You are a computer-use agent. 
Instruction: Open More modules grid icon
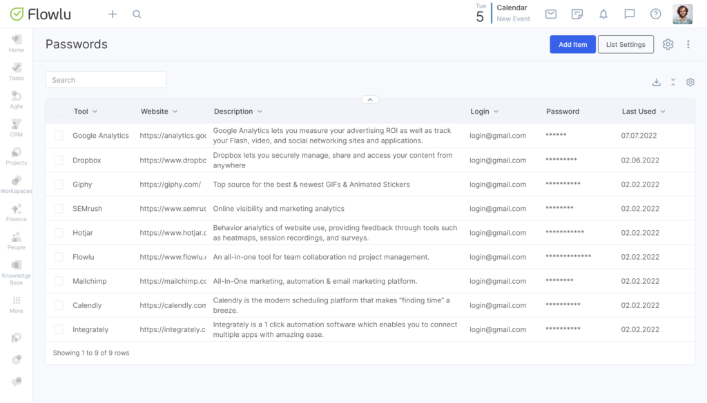(x=17, y=304)
